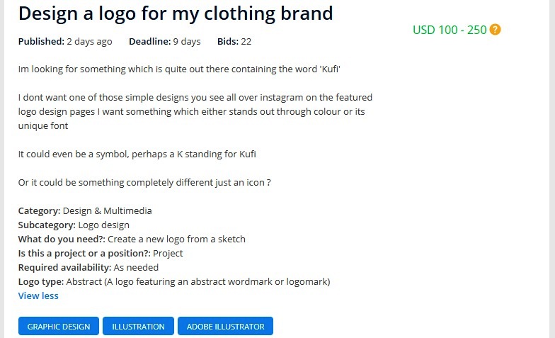This screenshot has height=338, width=555.
Task: Click the 'What do you need?' line
Action: pos(132,239)
